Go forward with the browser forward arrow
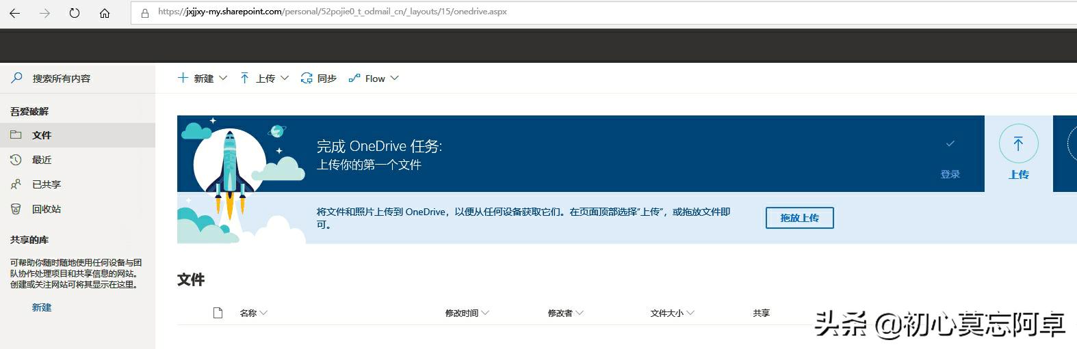 pos(44,13)
